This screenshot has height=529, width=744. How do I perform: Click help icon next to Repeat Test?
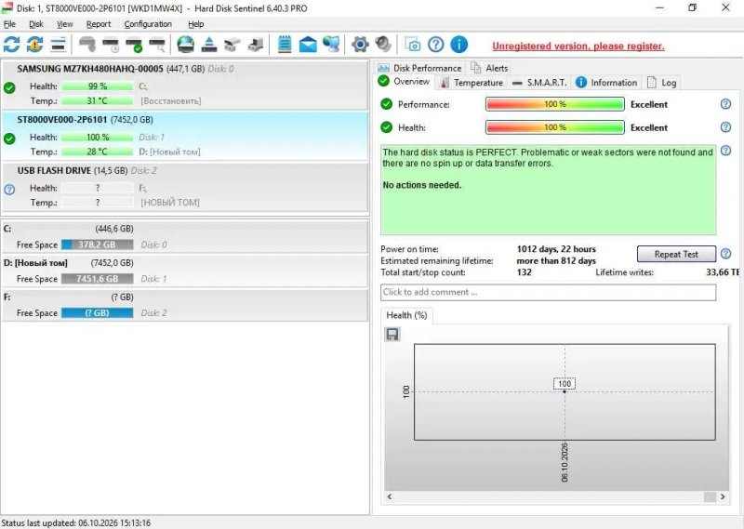725,254
